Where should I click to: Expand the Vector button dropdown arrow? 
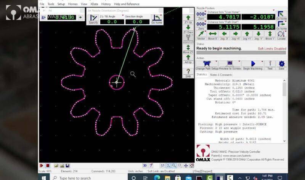click(206, 30)
